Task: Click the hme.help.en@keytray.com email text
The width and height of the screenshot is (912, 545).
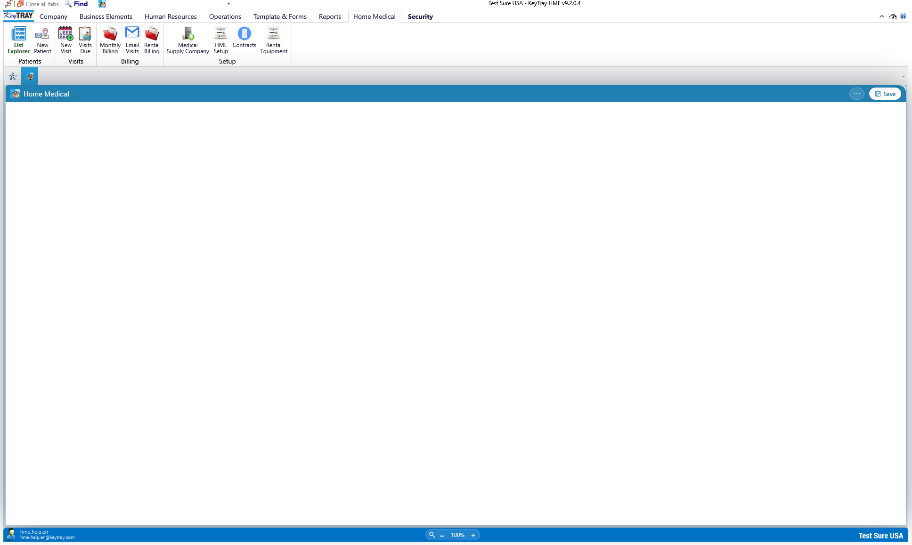Action: [x=48, y=537]
